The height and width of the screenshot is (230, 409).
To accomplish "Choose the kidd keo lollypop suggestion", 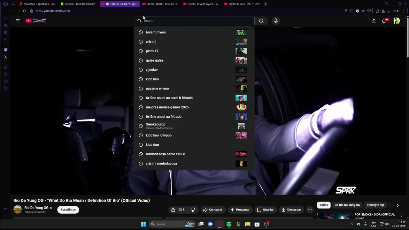I will 194,135.
